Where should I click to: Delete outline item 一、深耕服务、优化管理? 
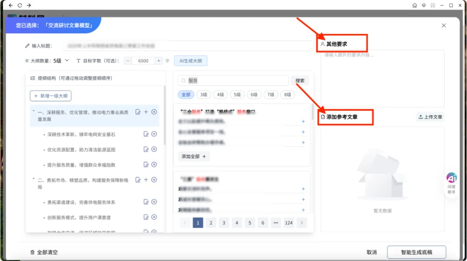(154, 112)
